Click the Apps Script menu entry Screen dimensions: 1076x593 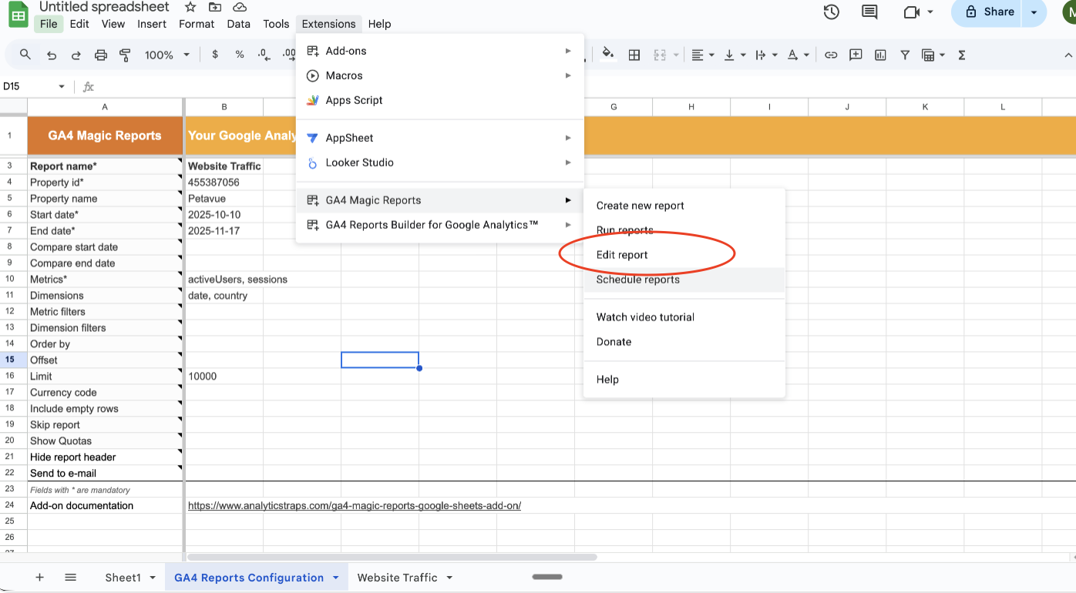pyautogui.click(x=354, y=100)
